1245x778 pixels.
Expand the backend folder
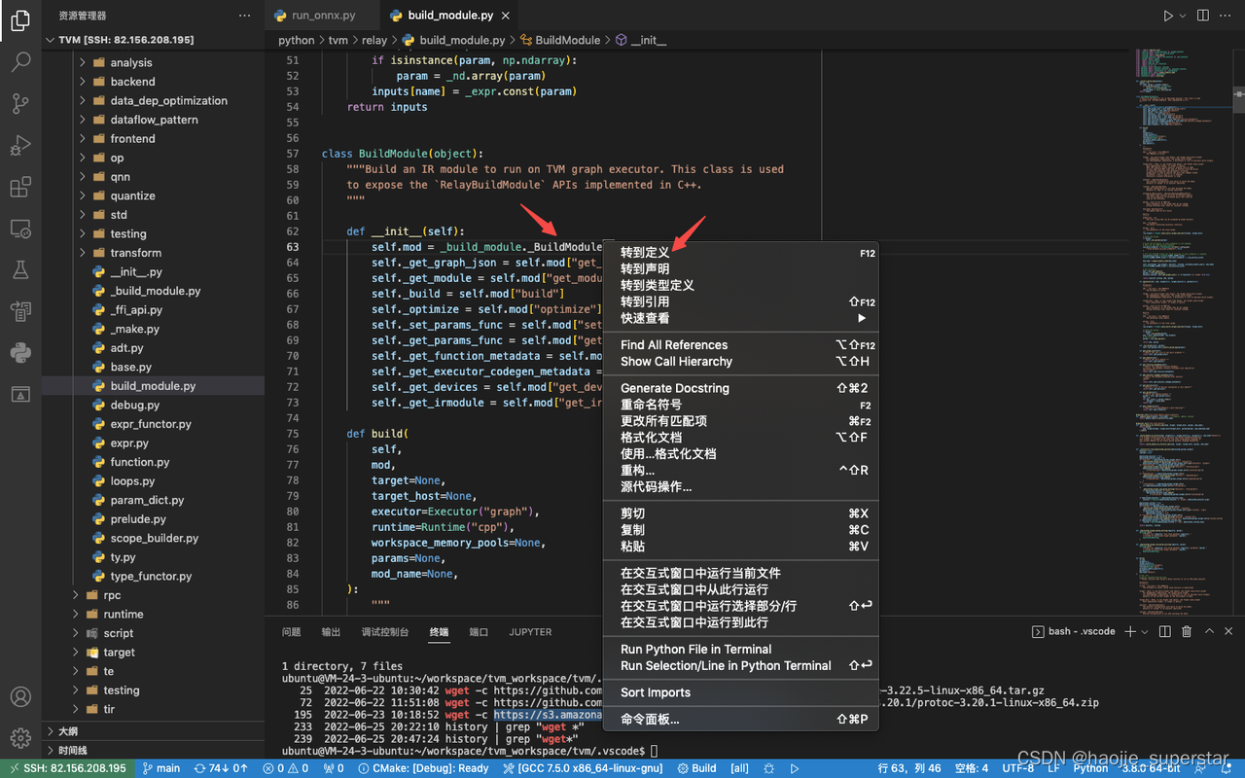click(132, 82)
